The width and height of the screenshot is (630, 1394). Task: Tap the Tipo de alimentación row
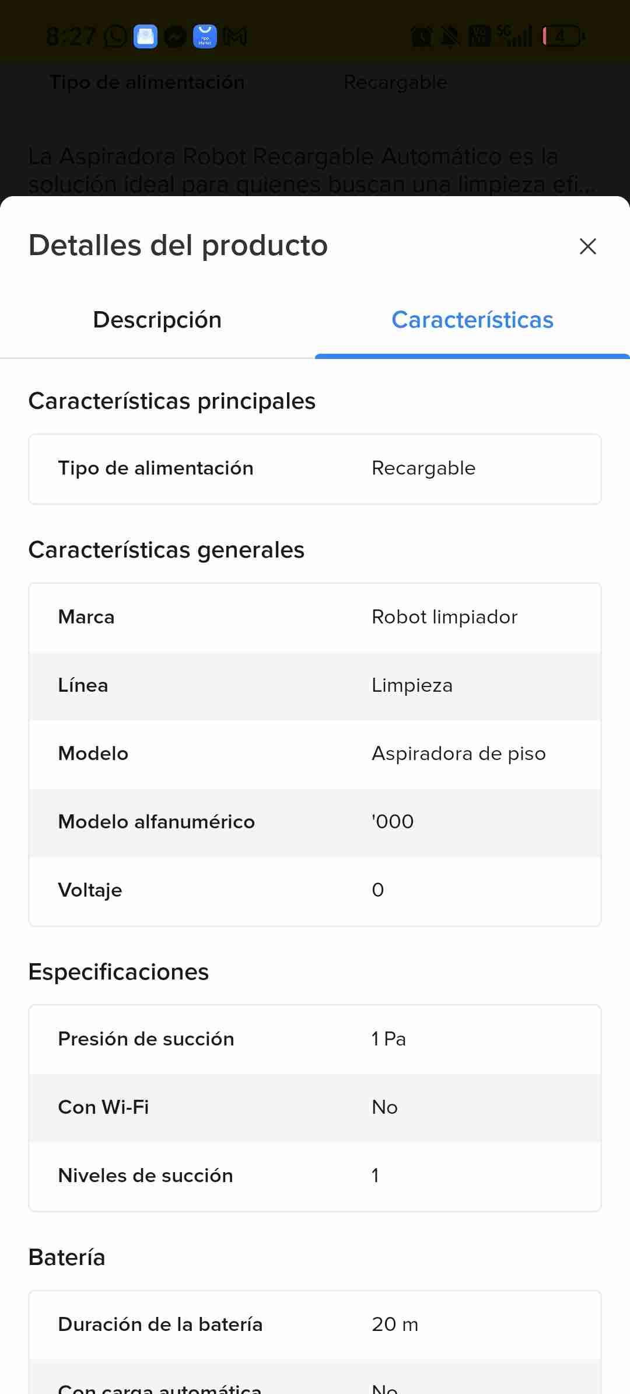point(315,469)
